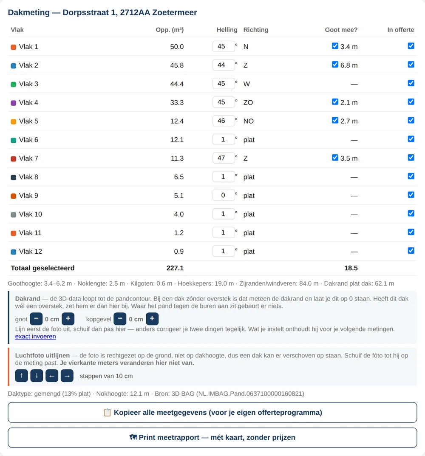Image resolution: width=425 pixels, height=456 pixels.
Task: Untick goot checkbox for Vlak 5
Action: [x=335, y=120]
